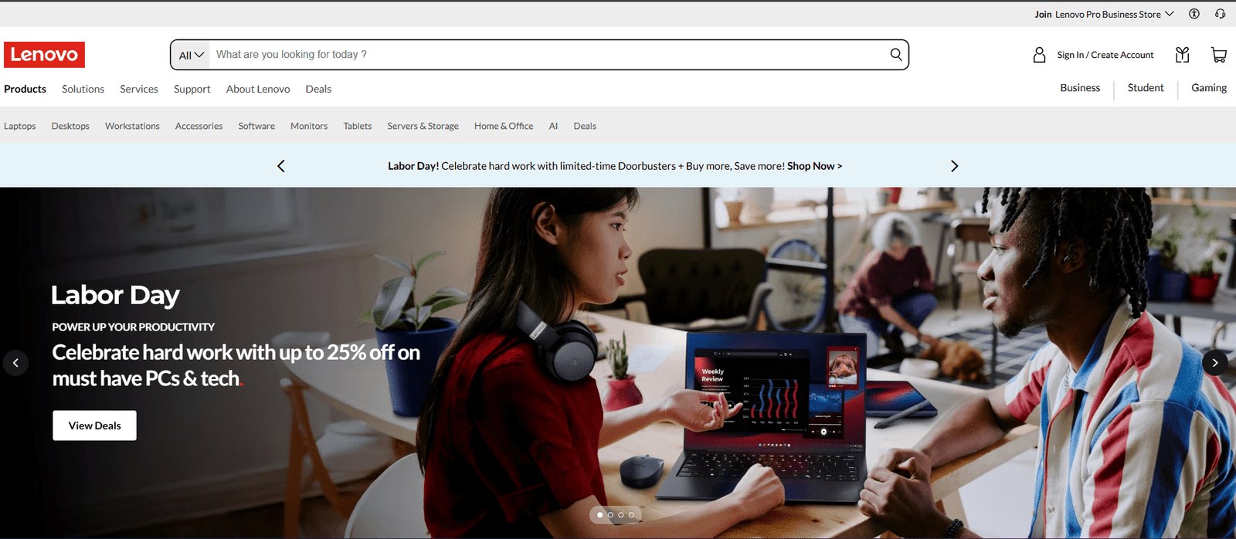This screenshot has height=539, width=1236.
Task: Select fourth carousel dot
Action: (x=631, y=514)
